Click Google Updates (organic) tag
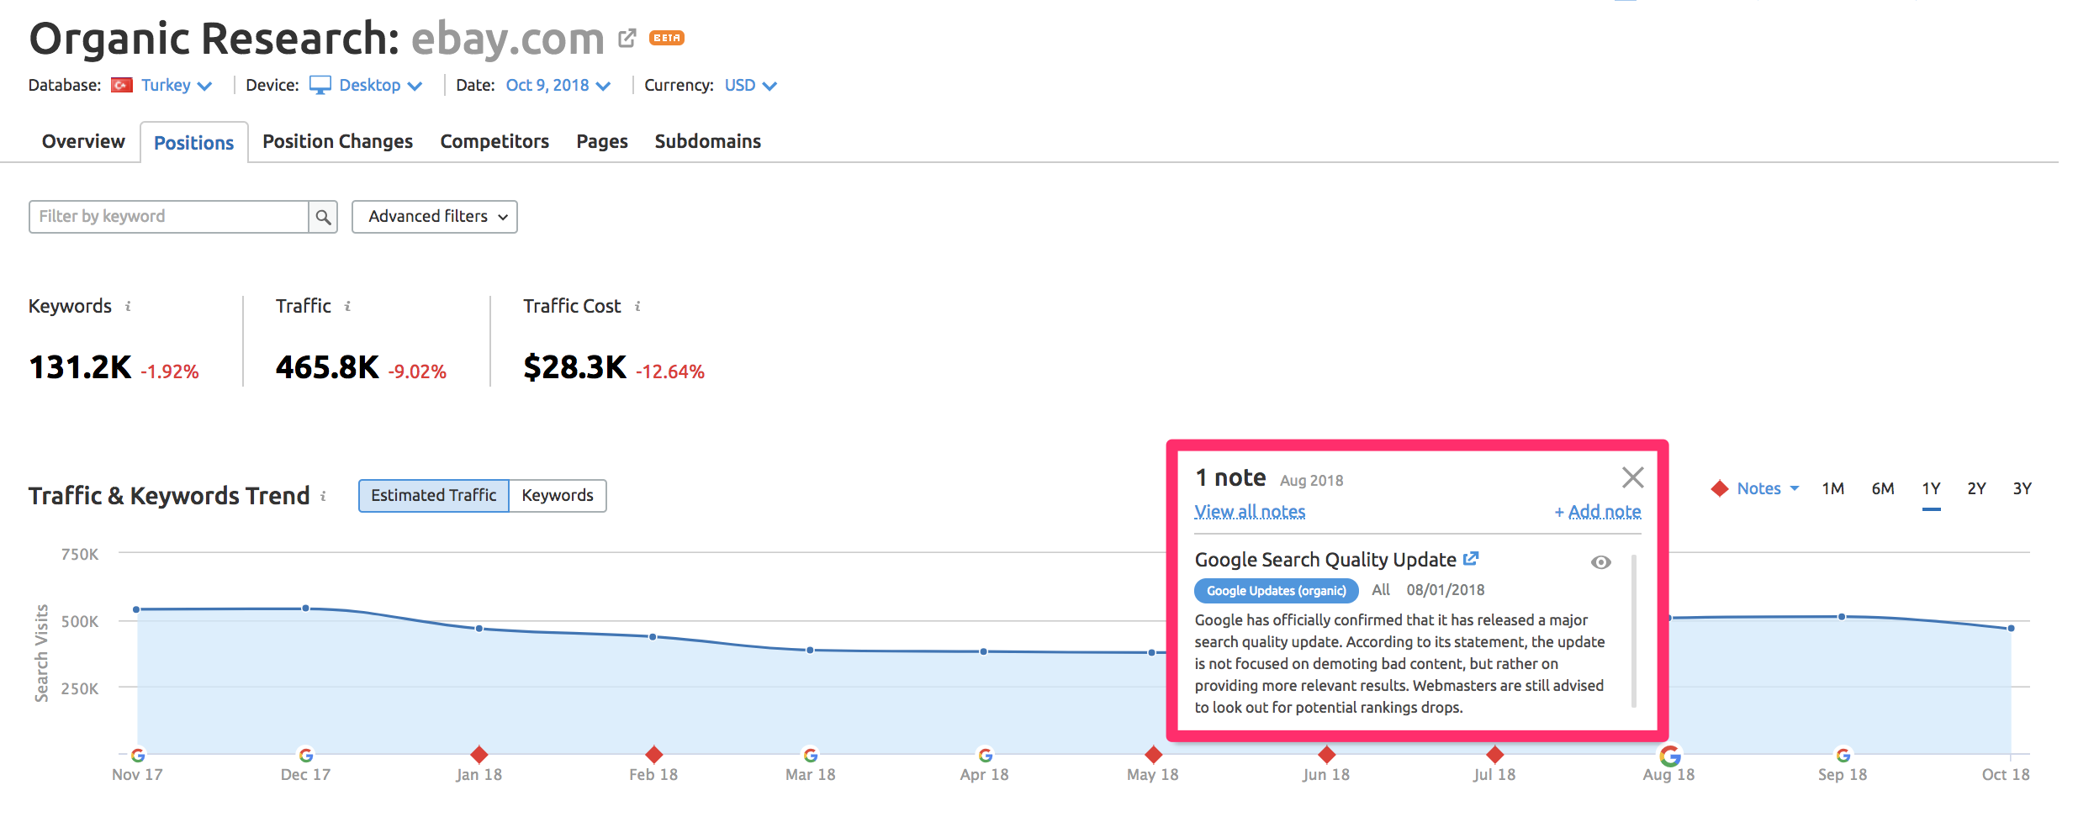Viewport: 2094px width, 822px height. [1276, 591]
